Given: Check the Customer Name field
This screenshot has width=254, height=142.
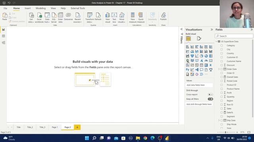Looking at the screenshot, I should click(221, 61).
